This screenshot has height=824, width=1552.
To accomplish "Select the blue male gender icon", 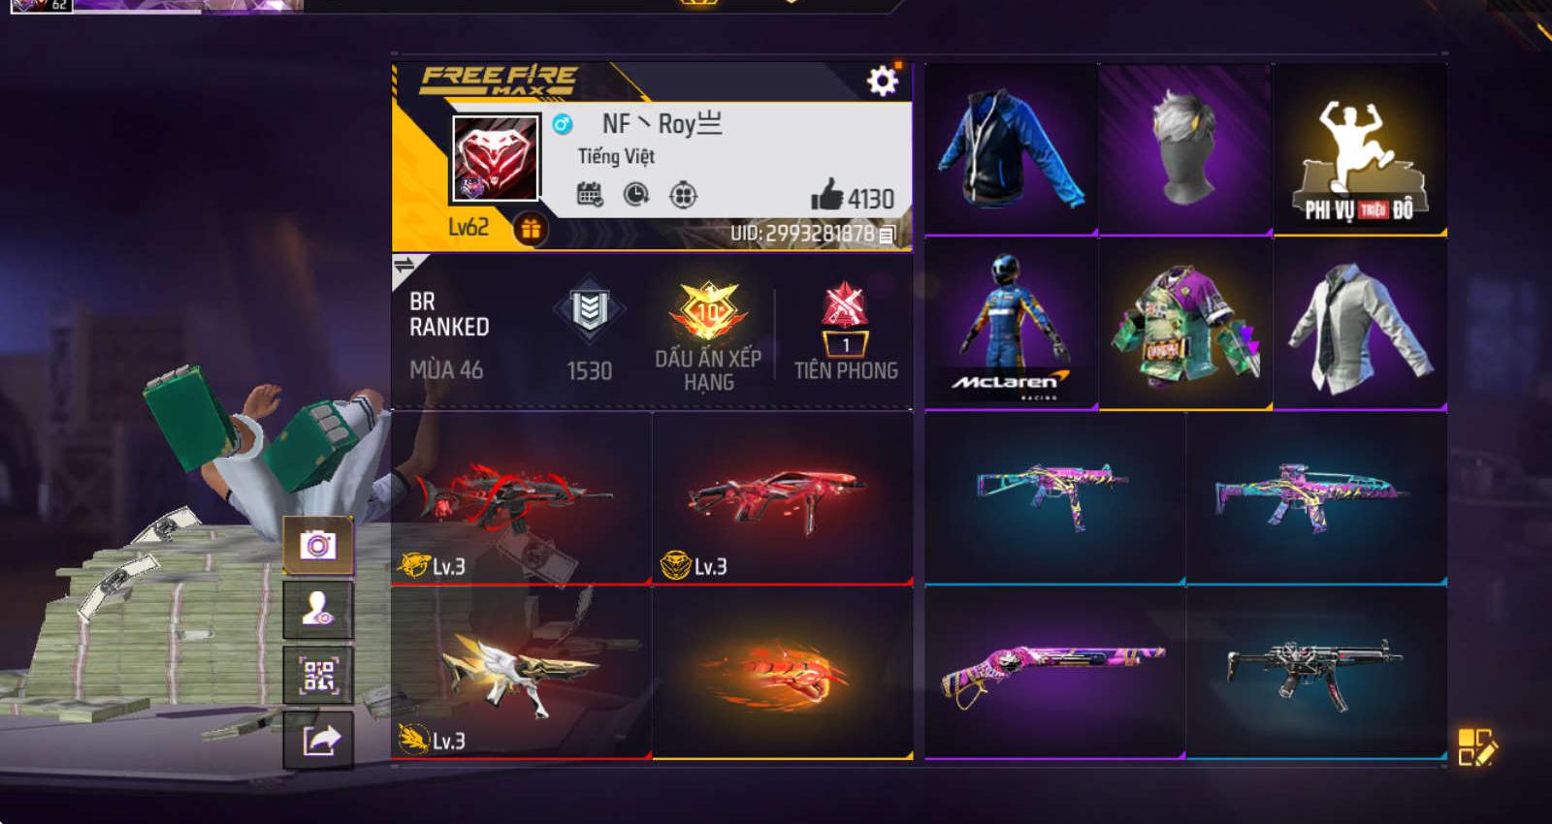I will (562, 124).
